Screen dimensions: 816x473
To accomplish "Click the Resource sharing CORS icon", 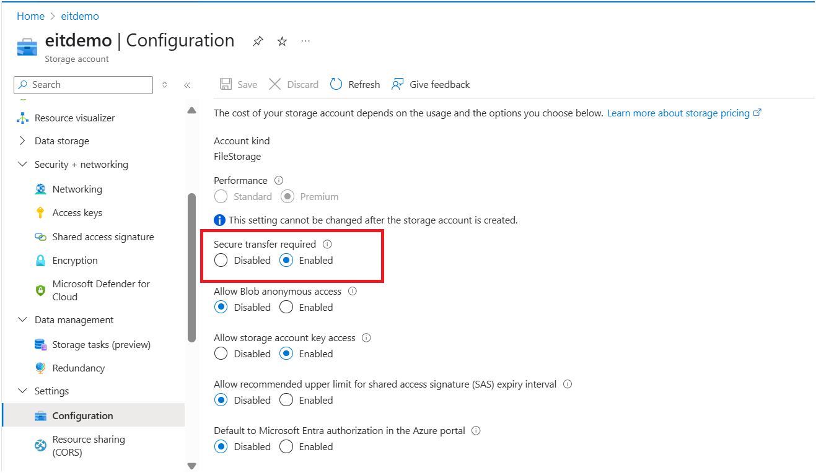I will [40, 446].
